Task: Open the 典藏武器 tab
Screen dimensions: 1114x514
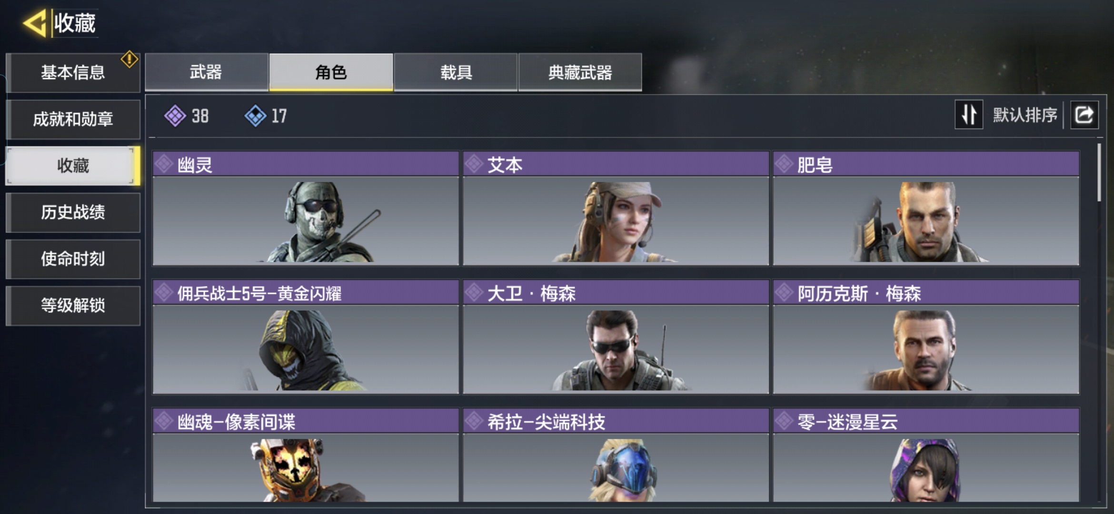Action: click(580, 72)
